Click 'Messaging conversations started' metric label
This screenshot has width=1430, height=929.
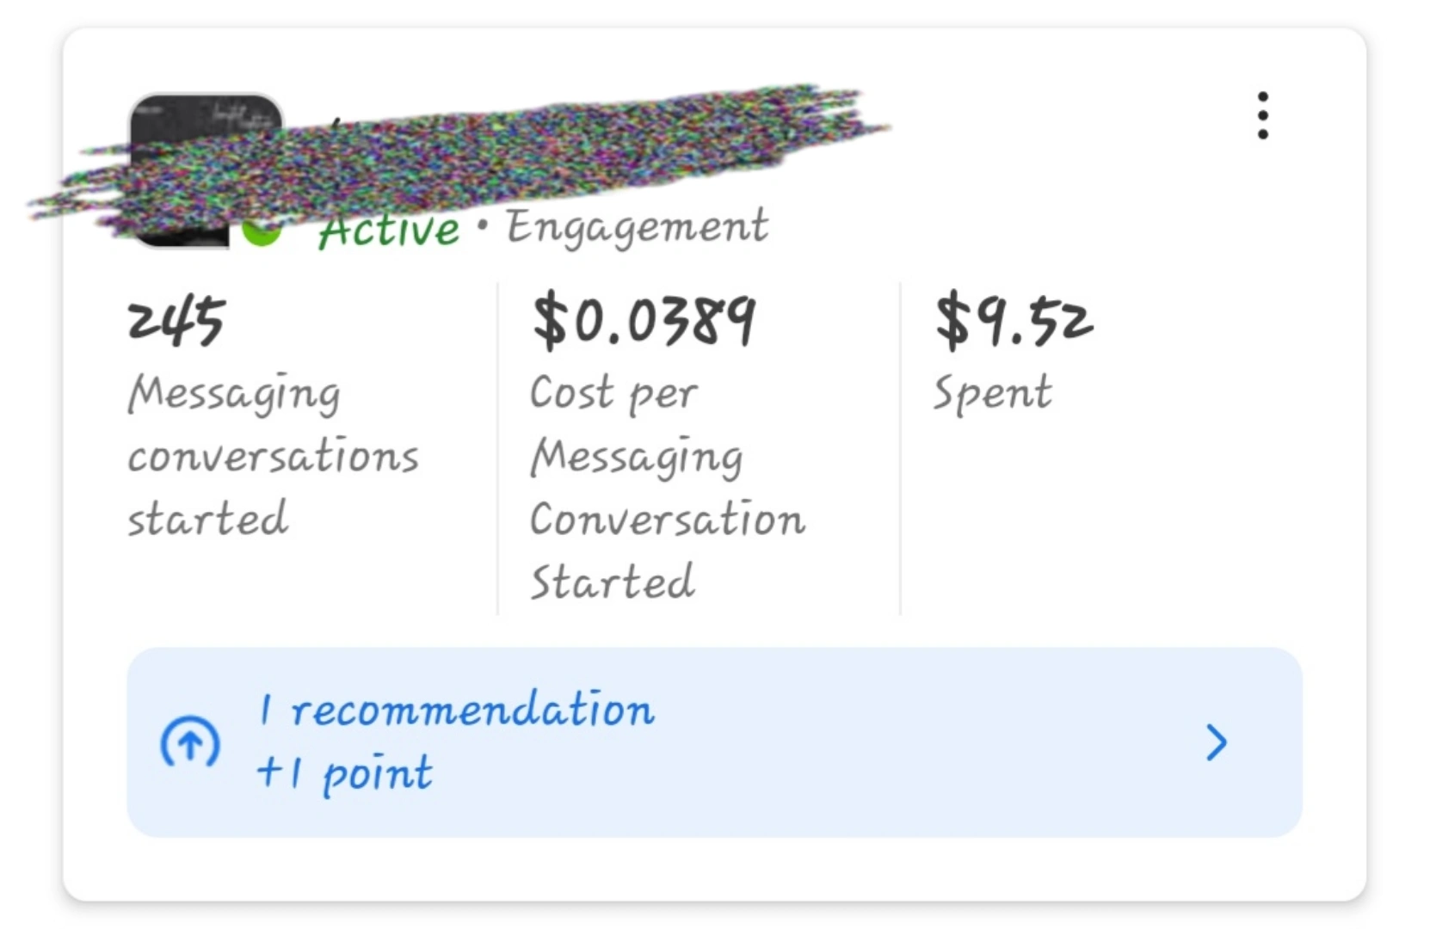(273, 456)
